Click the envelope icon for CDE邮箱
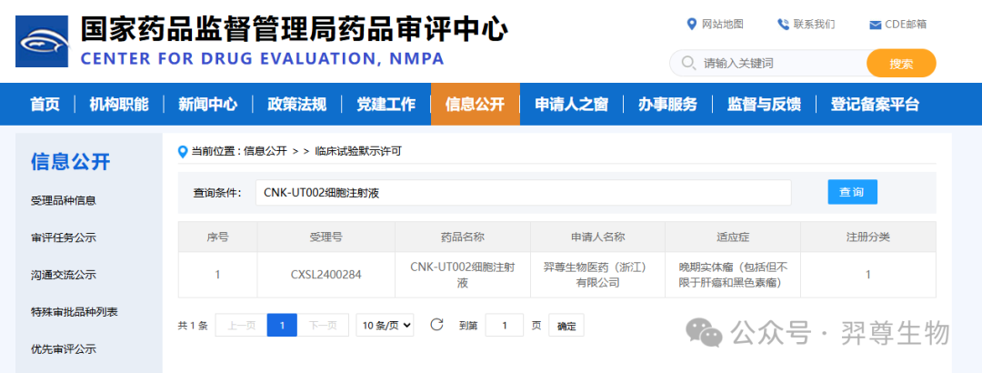 (x=876, y=25)
